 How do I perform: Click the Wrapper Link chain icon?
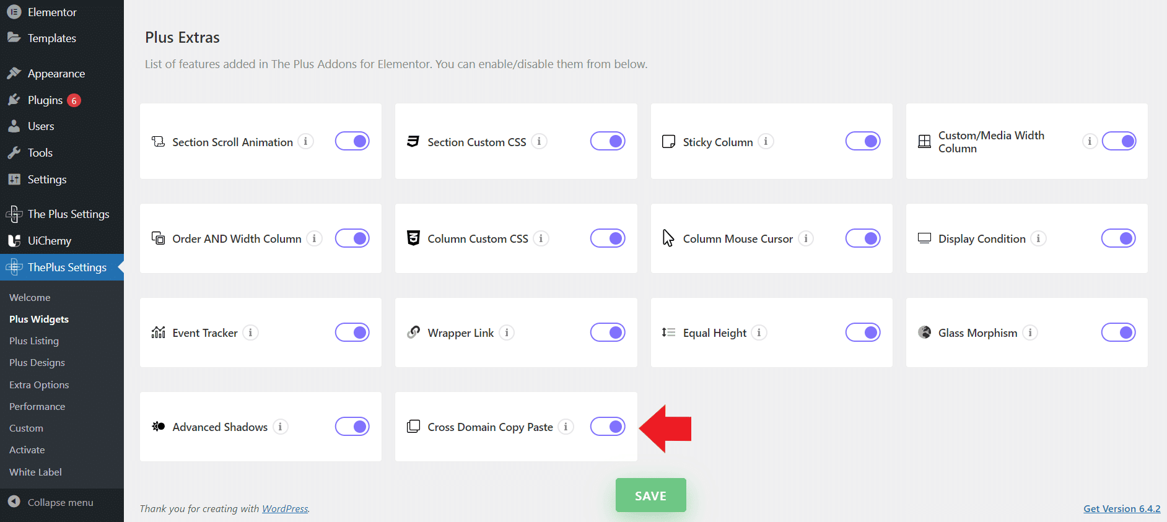coord(413,333)
